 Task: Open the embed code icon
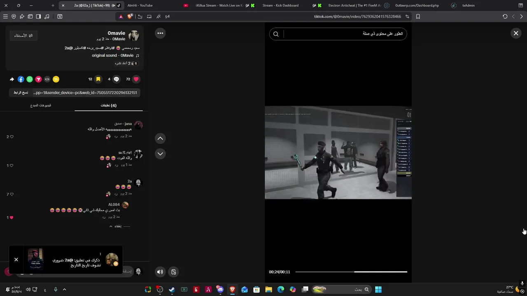tap(47, 79)
